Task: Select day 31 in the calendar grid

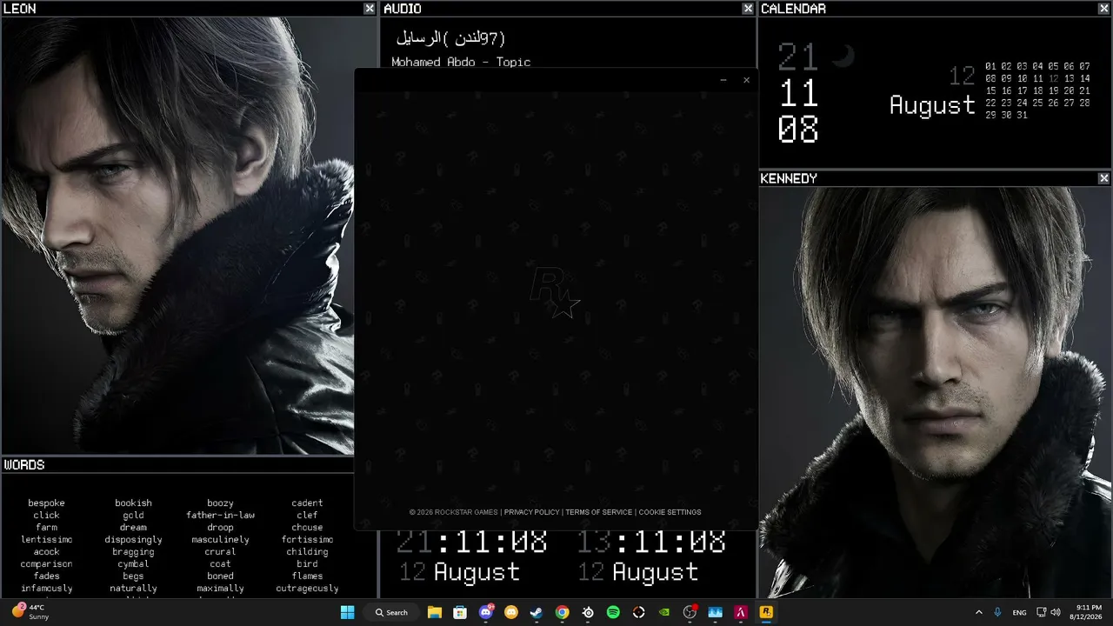Action: 1022,115
